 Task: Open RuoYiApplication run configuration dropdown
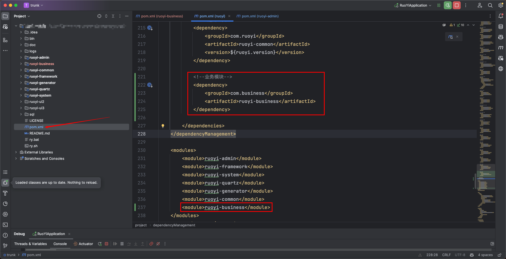[413, 5]
